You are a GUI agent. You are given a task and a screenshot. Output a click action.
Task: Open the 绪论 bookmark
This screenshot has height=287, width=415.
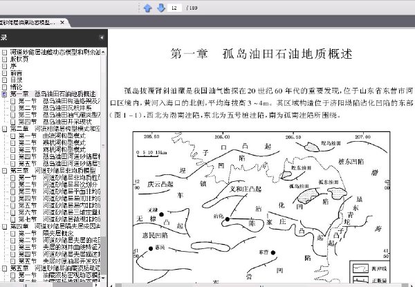point(16,87)
